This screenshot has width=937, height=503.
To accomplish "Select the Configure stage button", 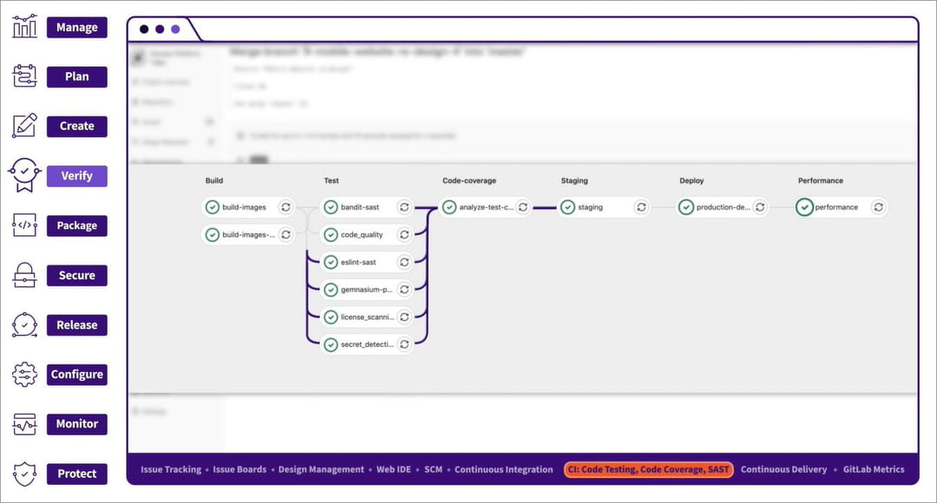I will tap(77, 375).
